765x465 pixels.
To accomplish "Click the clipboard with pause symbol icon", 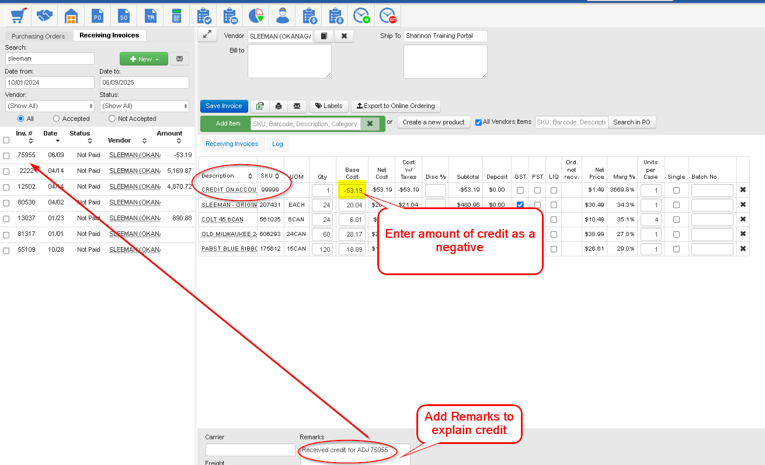I will pos(229,16).
